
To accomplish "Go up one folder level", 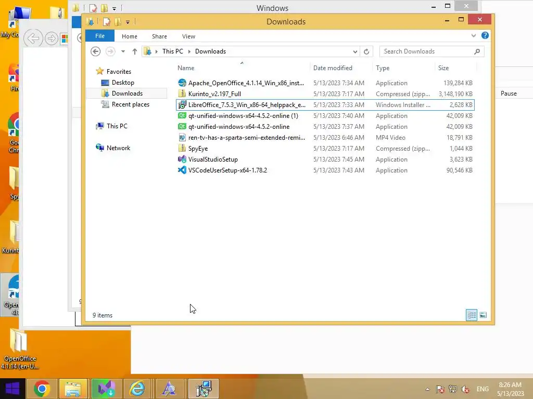I will click(135, 51).
